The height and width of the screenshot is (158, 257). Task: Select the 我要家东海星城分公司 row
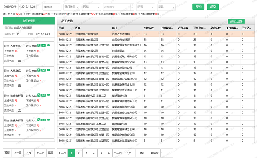pyautogui.click(x=156, y=140)
